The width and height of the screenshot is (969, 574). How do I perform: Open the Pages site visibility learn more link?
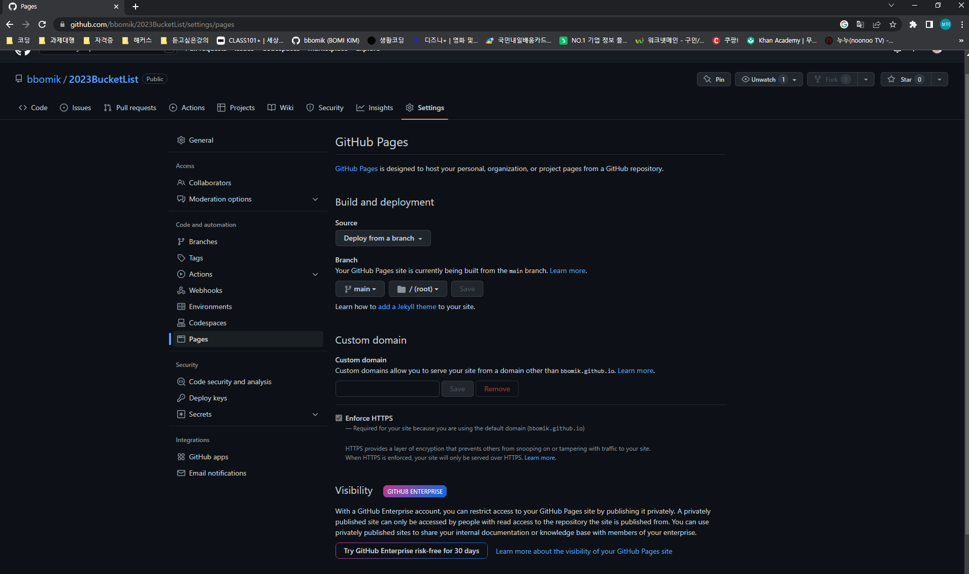coord(584,551)
